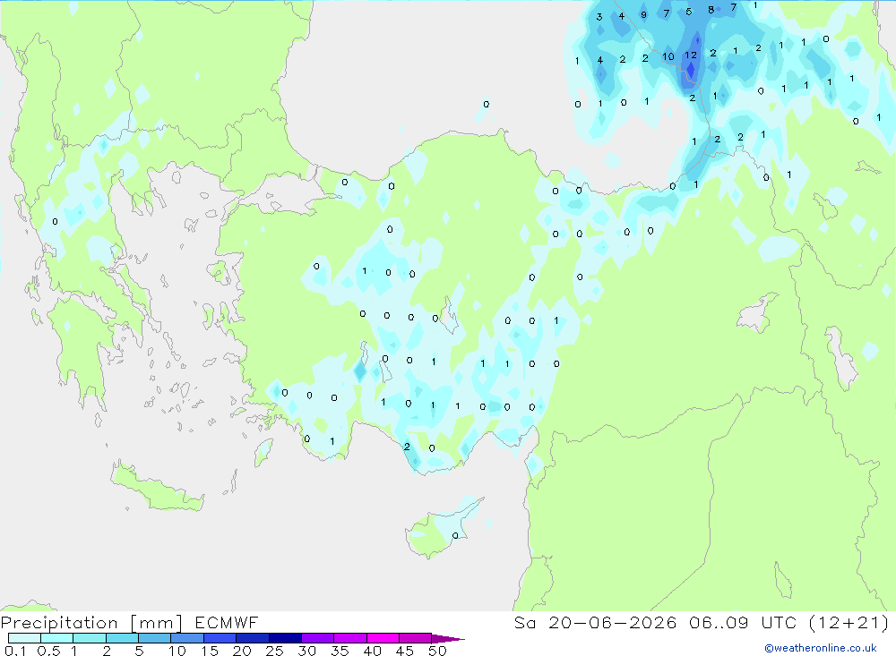Click the legend label '20'
The height and width of the screenshot is (656, 896).
point(242,651)
